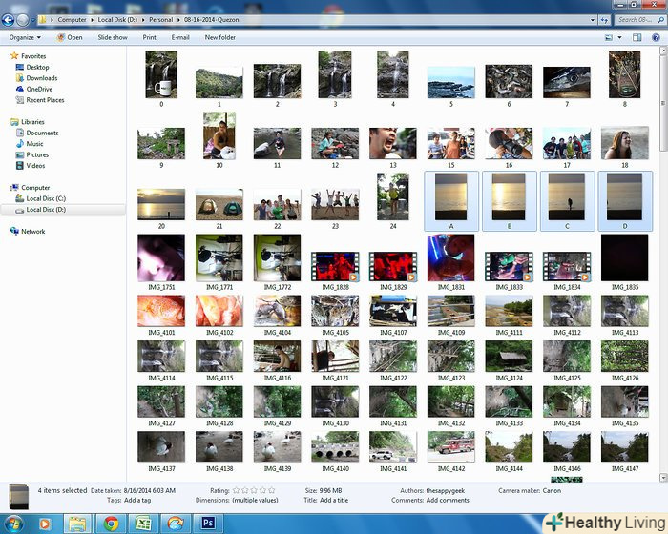This screenshot has height=534, width=668.
Task: Open the Windows Start button
Action: pyautogui.click(x=13, y=524)
